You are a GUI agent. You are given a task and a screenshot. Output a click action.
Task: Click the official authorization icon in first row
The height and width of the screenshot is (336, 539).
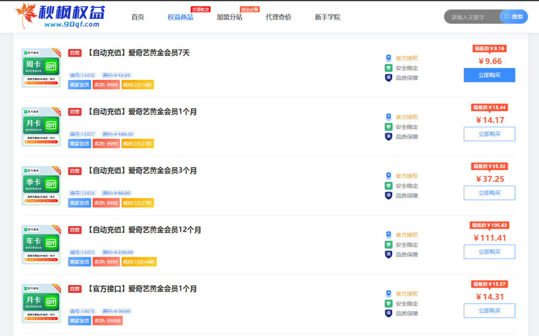[388, 58]
